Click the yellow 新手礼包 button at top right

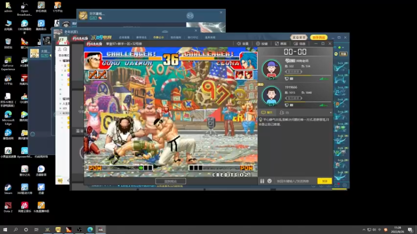click(318, 37)
